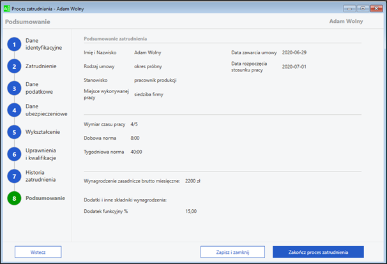The height and width of the screenshot is (264, 387).
Task: Click Tygodniowa norma label
Action: click(104, 152)
